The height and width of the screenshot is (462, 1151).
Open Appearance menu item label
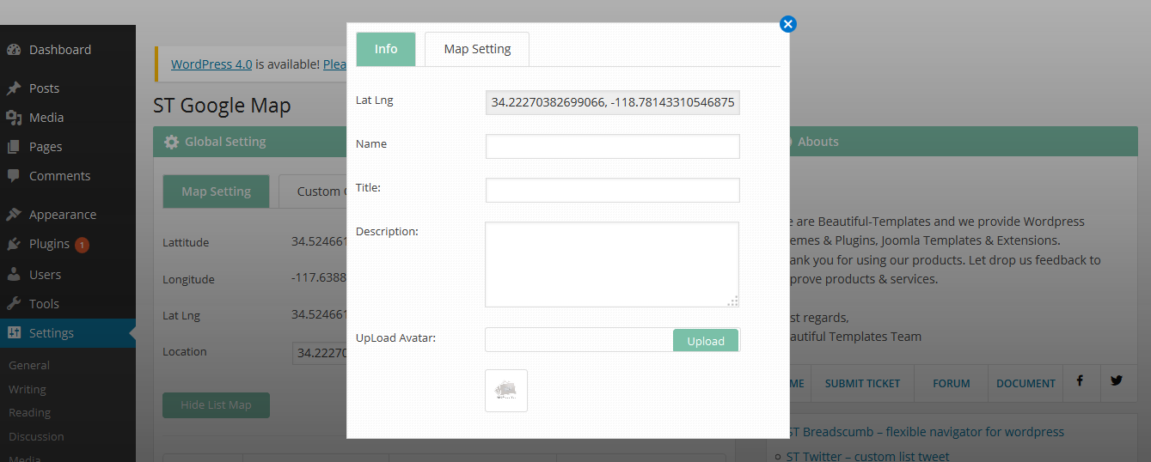[x=63, y=215]
